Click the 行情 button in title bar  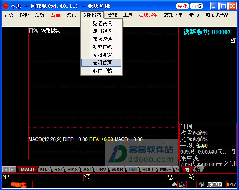tap(197, 6)
